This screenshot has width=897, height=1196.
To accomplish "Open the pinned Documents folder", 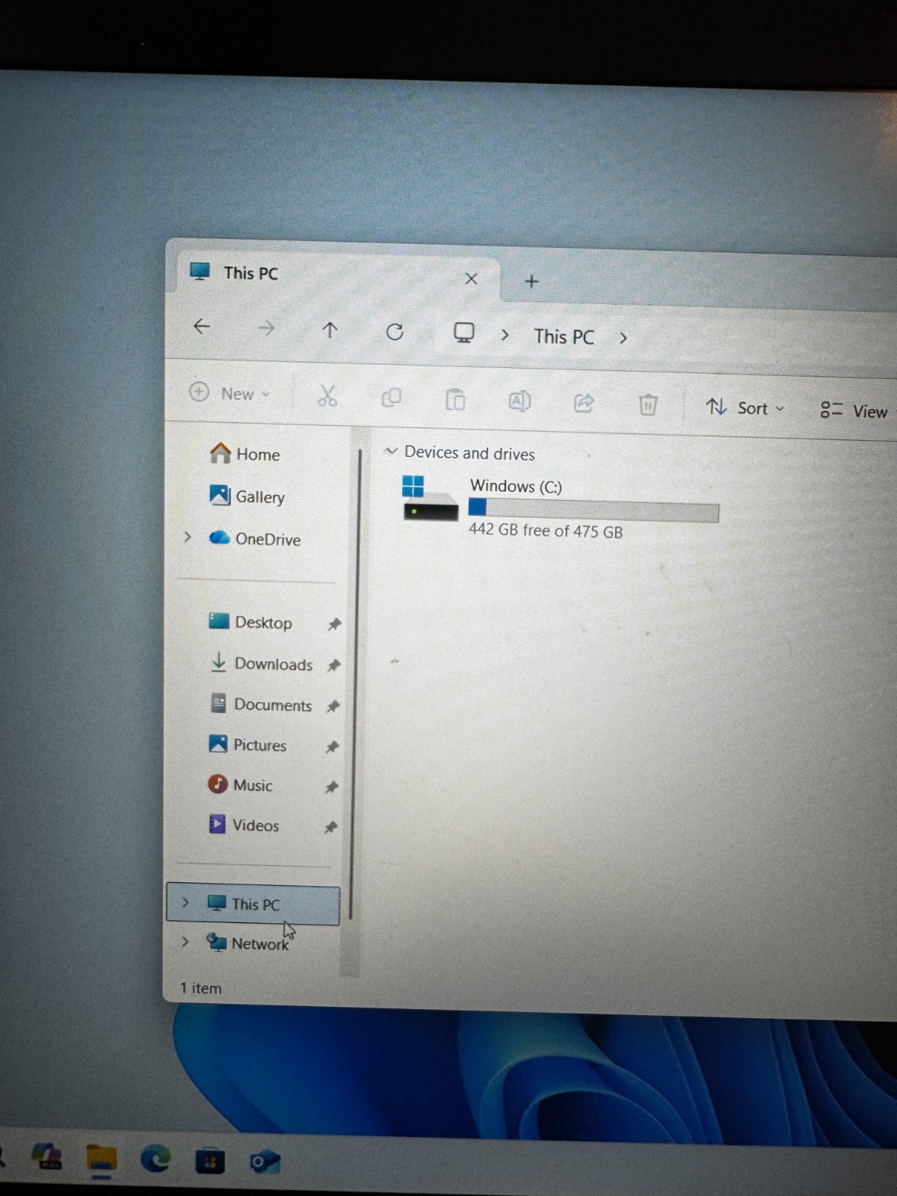I will pyautogui.click(x=260, y=705).
